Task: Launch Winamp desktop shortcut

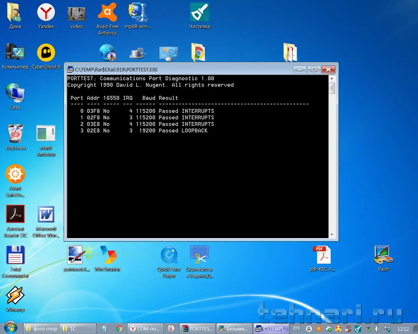Action: click(15, 296)
